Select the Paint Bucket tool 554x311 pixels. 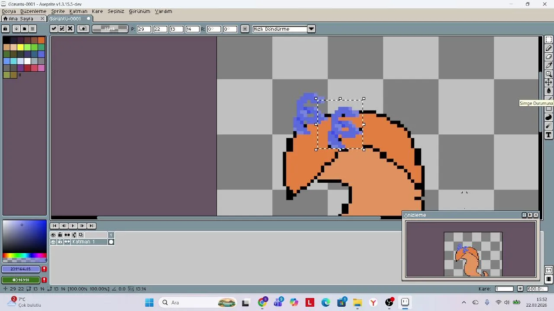point(549,91)
